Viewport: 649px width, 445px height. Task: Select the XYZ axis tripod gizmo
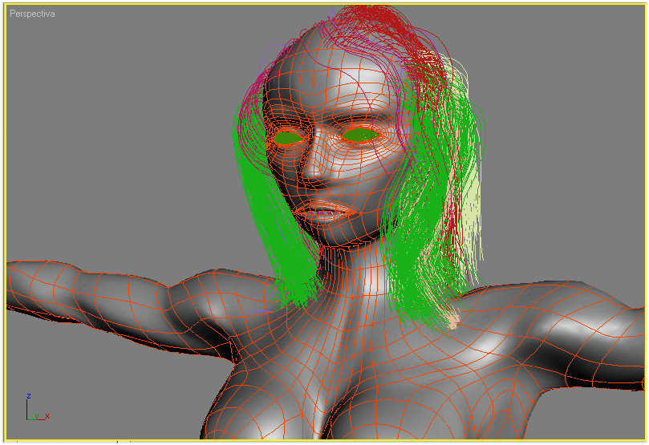(x=37, y=408)
